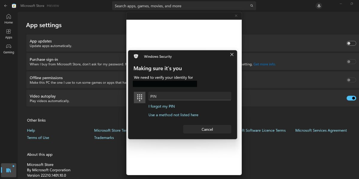This screenshot has width=359, height=179.
Task: Open the Library icon at the sidebar bottom
Action: pos(9,170)
